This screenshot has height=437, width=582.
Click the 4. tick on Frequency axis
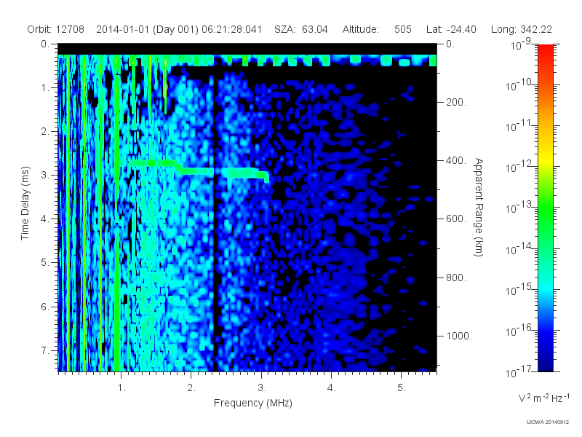coord(332,388)
